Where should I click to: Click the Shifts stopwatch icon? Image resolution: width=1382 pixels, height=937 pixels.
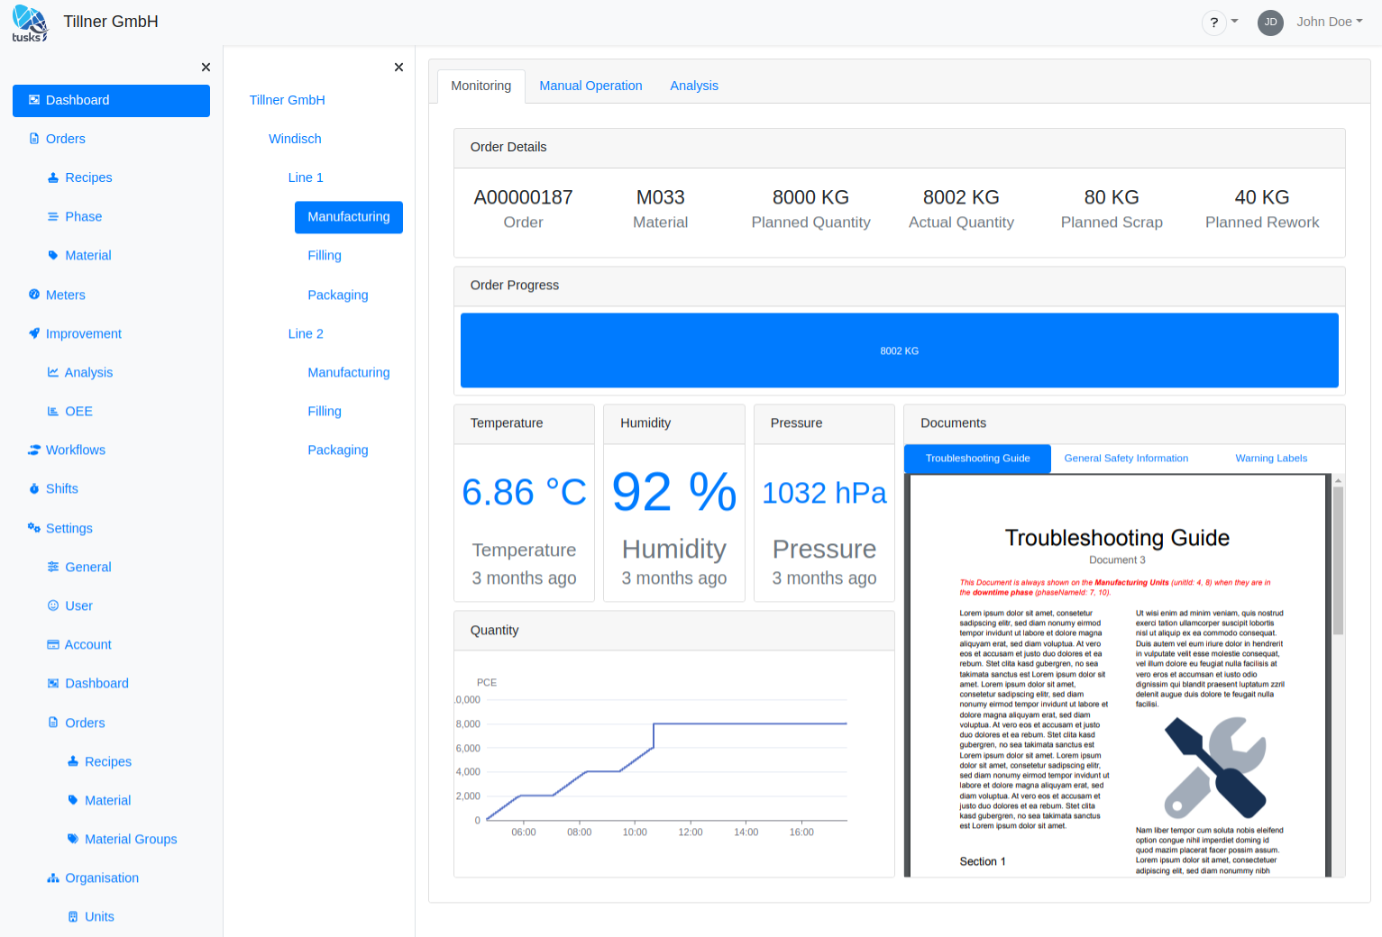point(34,488)
